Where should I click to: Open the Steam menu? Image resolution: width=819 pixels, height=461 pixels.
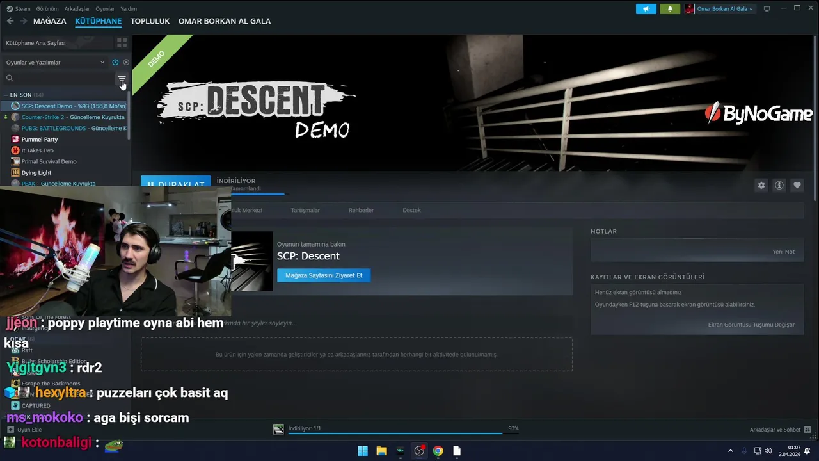19,9
